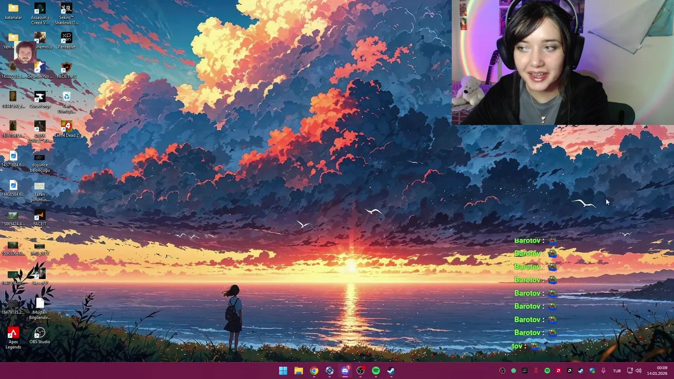Screen dimensions: 674x379
Task: Select the 18479135 image file
Action: click(x=13, y=306)
